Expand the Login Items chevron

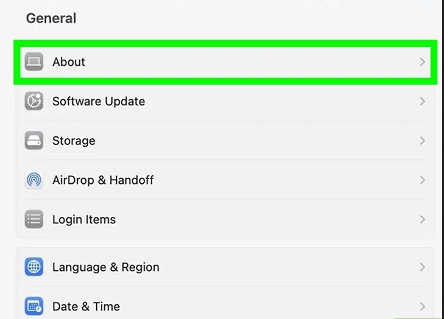point(422,219)
